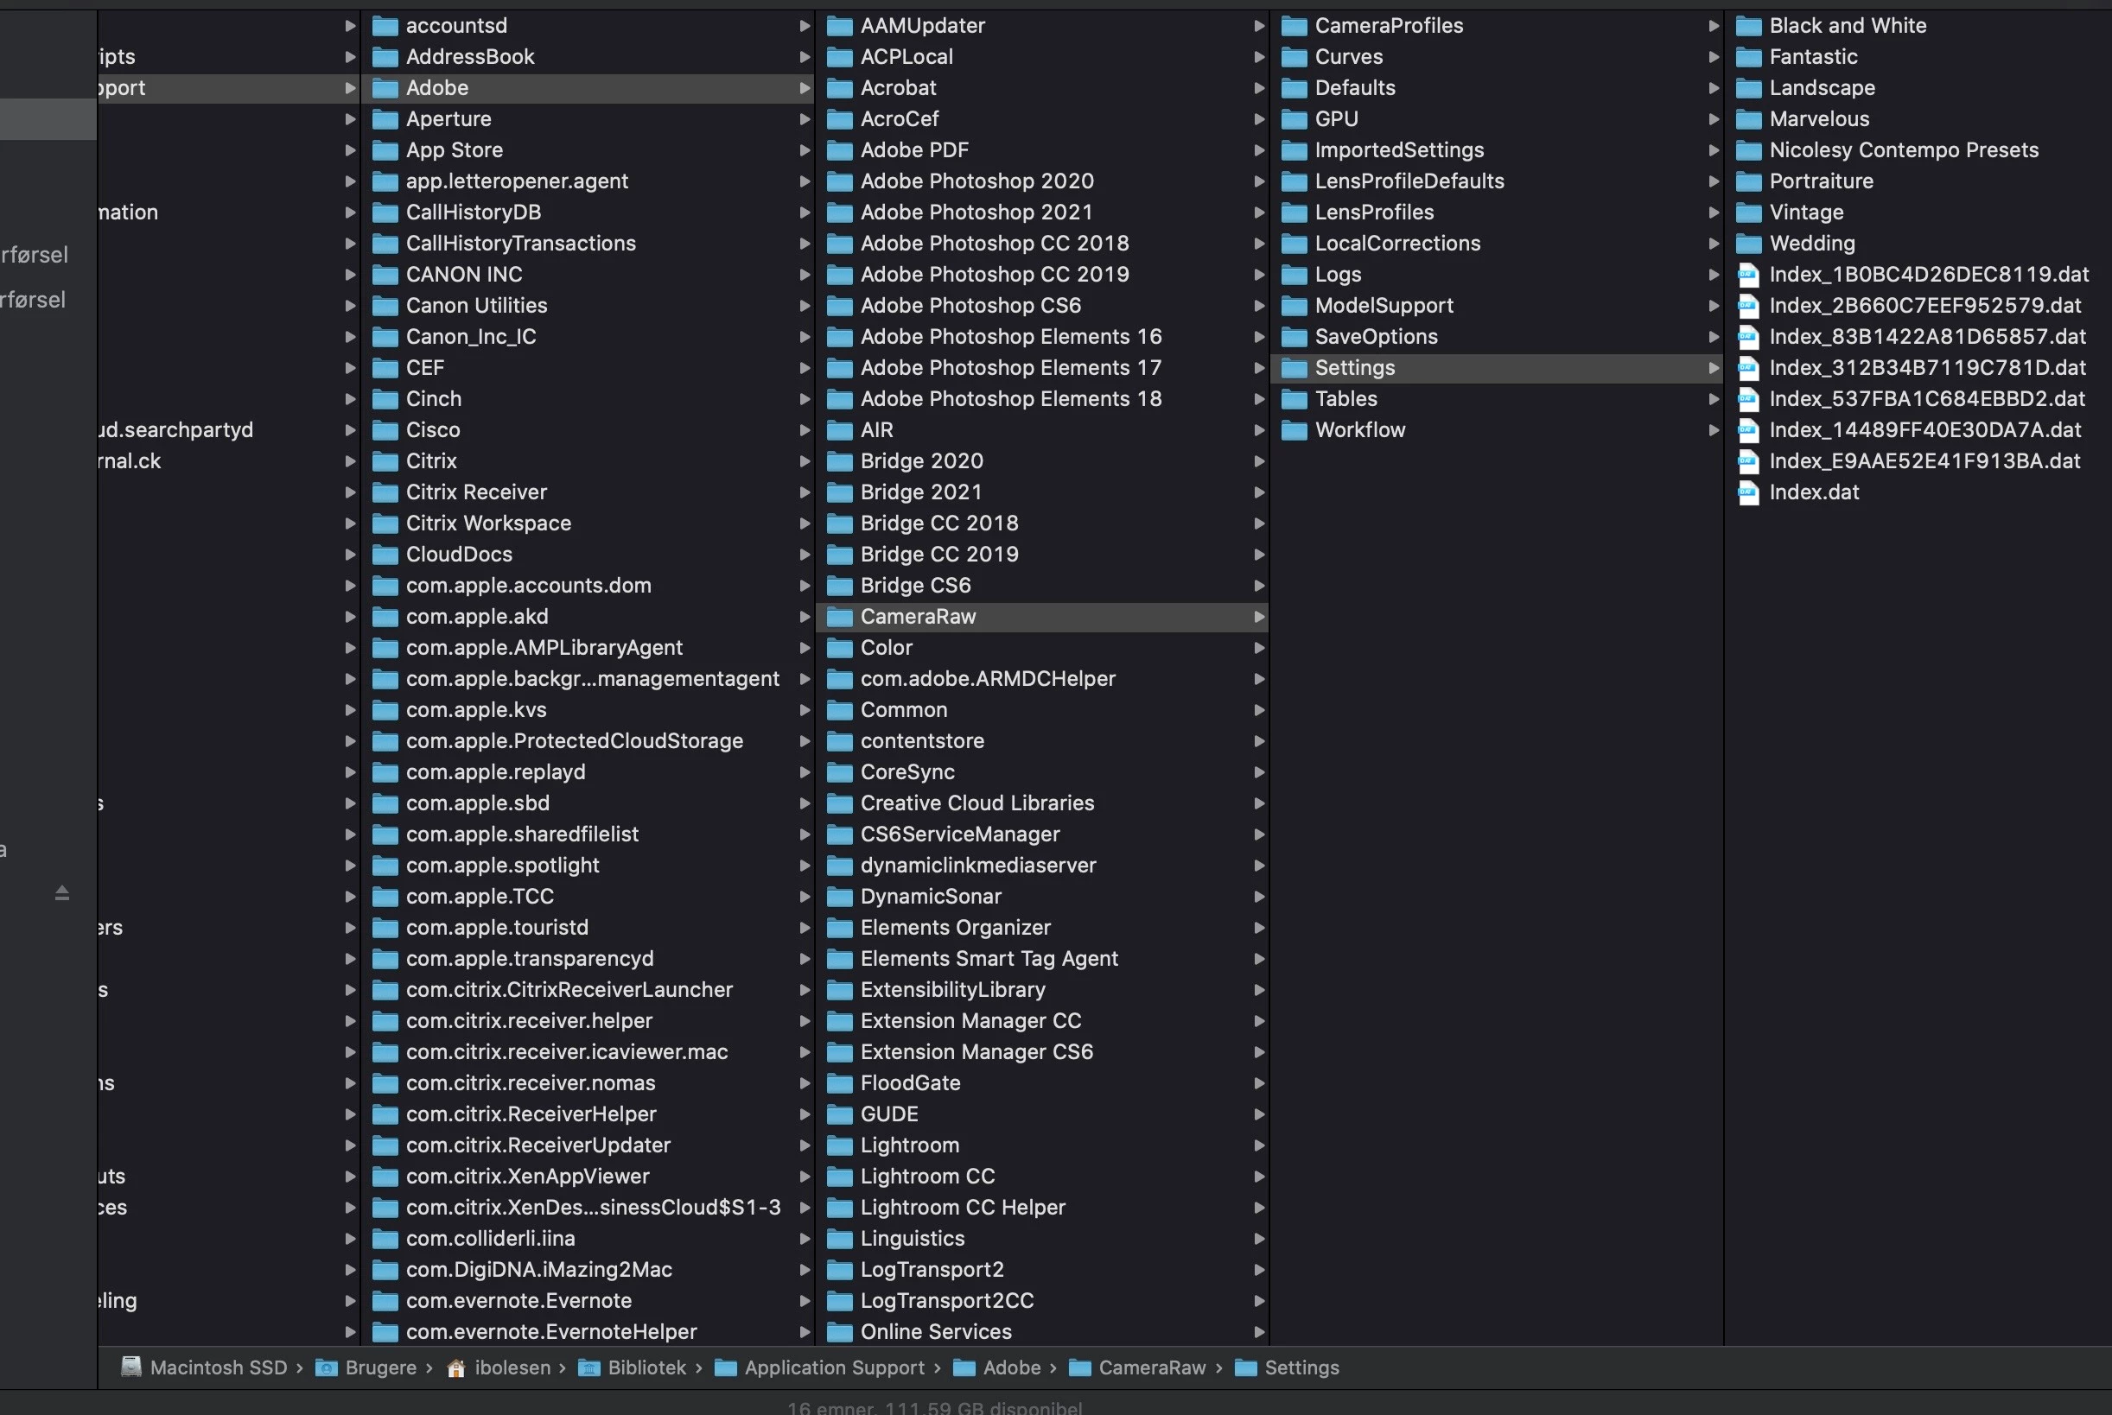Select the CameraProfiles folder
Screen dimensions: 2112x1415
1388,25
